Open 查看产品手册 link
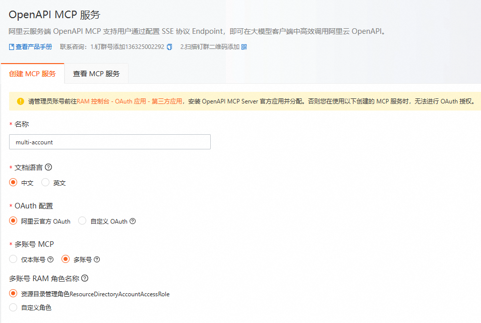Viewport: 481px width, 323px height. pos(30,47)
